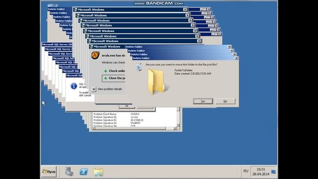318x179 pixels.
Task: Click the 'srcds.exe has st' heading
Action: coord(113,55)
